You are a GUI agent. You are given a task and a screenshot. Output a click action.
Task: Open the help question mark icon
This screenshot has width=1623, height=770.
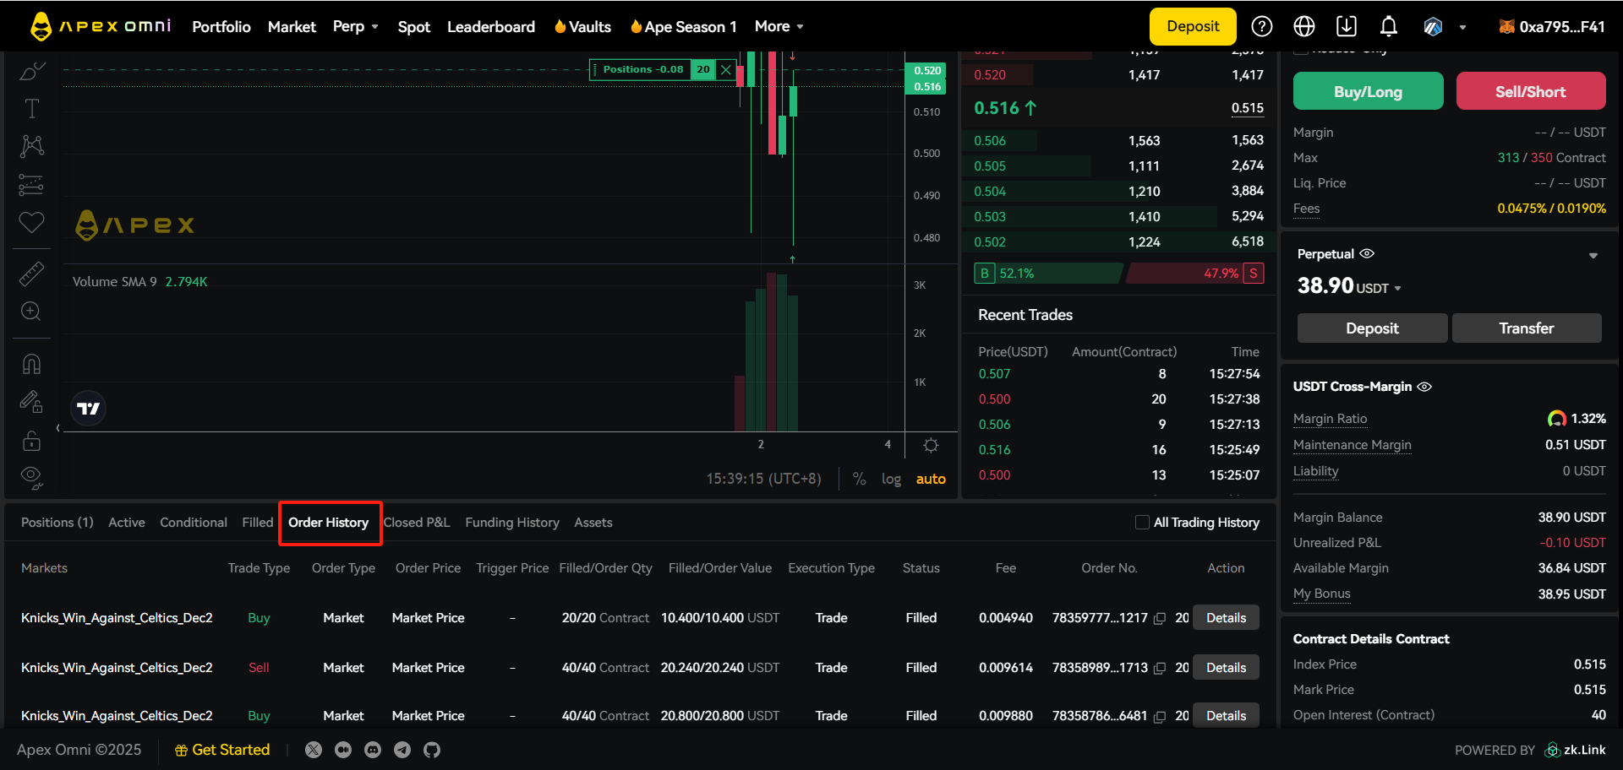click(1261, 27)
